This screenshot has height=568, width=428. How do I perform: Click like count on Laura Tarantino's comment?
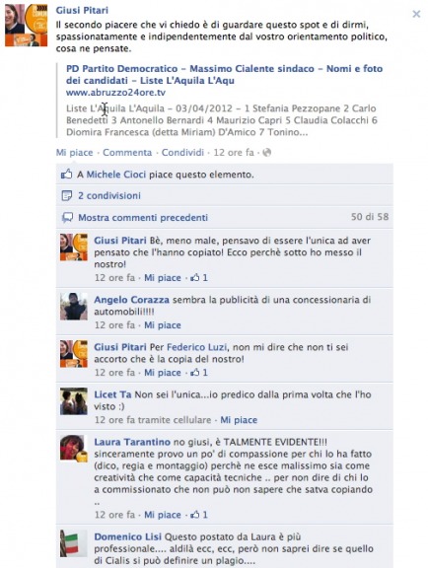pyautogui.click(x=199, y=515)
